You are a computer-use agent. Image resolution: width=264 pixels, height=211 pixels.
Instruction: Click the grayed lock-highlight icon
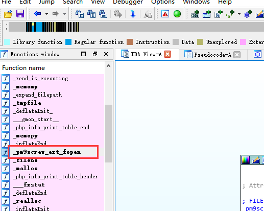(148, 14)
